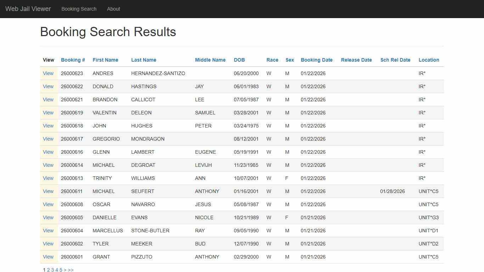Screen dimensions: 484x272
Task: Sort results by Booking #
Action: point(73,60)
